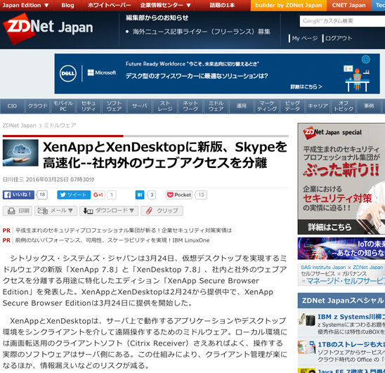Open the Dell Microsoft banner ad
385x373 pixels.
217,74
